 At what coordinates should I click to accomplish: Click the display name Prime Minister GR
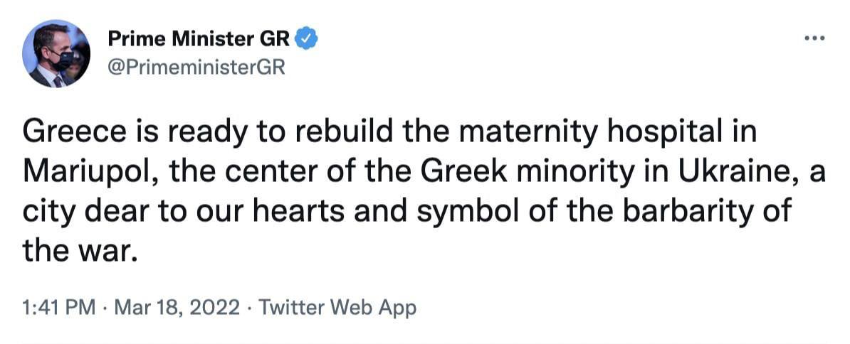[x=199, y=39]
